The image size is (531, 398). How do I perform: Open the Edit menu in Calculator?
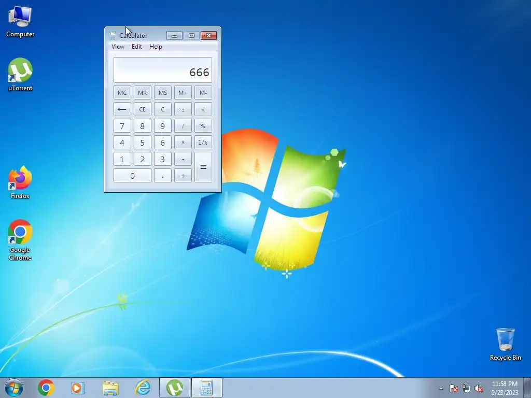(x=137, y=47)
